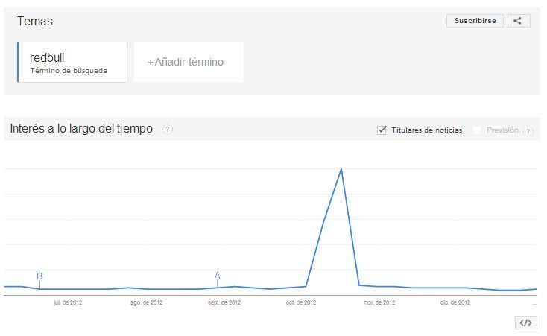Open the embed code icon
547x336 pixels.
click(525, 323)
